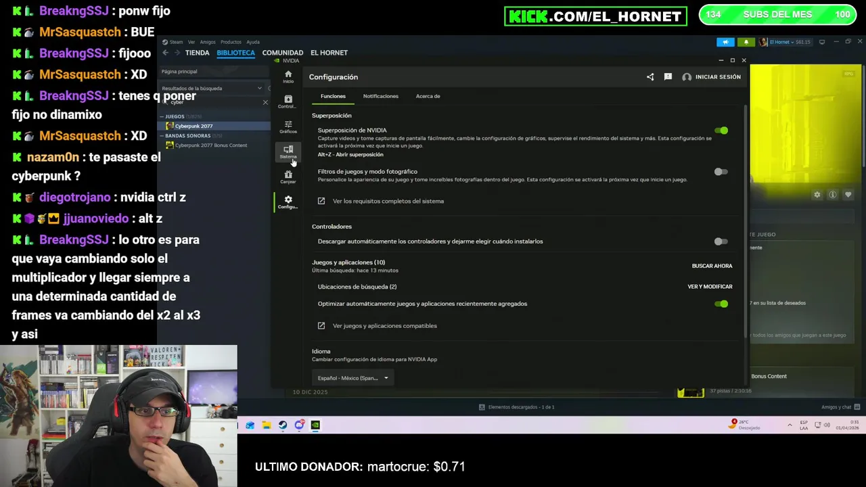Collapse the JUEGOS category in library
866x487 pixels.
point(162,116)
